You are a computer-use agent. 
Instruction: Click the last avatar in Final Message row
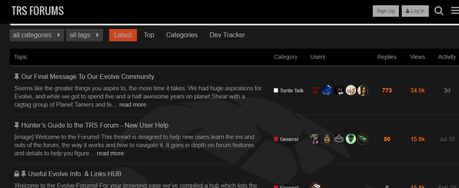point(363,90)
